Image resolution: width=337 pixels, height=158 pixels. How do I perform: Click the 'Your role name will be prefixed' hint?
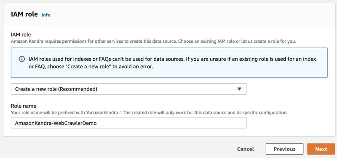(x=149, y=112)
